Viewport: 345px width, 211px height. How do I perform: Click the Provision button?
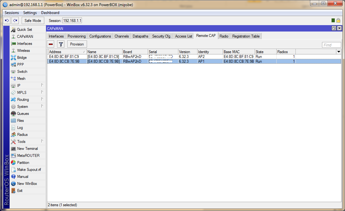[x=77, y=44]
